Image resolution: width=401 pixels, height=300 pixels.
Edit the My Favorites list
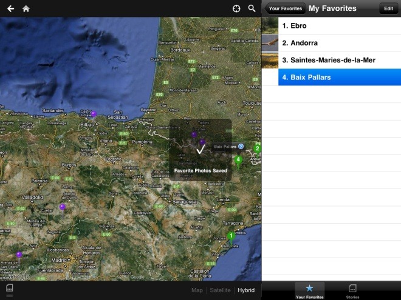[388, 8]
